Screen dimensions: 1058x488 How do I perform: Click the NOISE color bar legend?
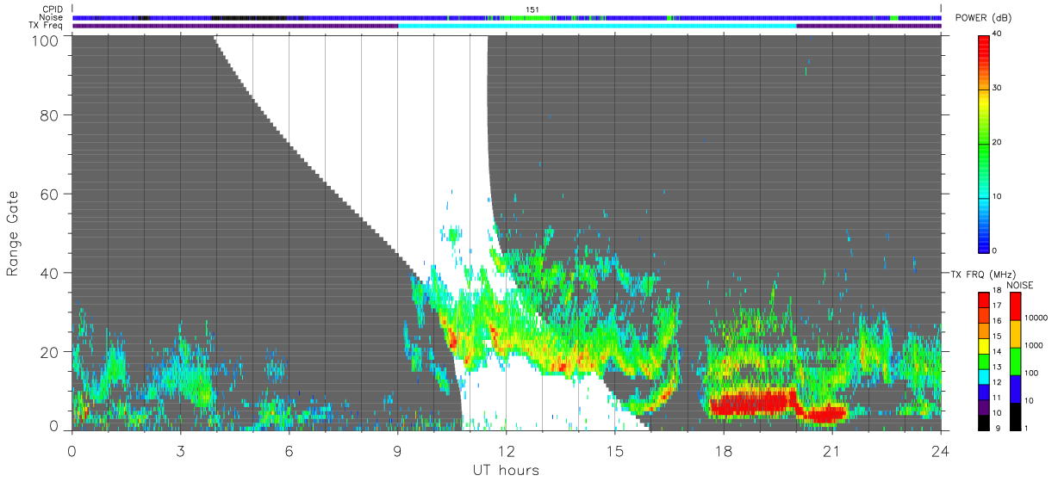[x=1015, y=361]
